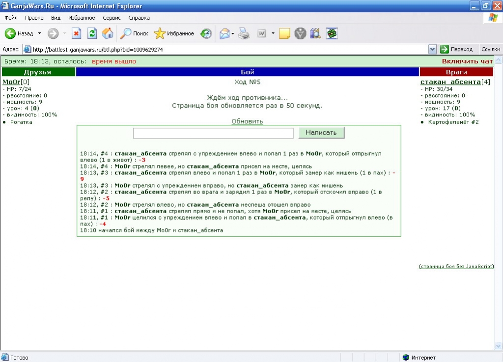Click the Forward arrow icon
This screenshot has height=362, width=503.
[53, 33]
